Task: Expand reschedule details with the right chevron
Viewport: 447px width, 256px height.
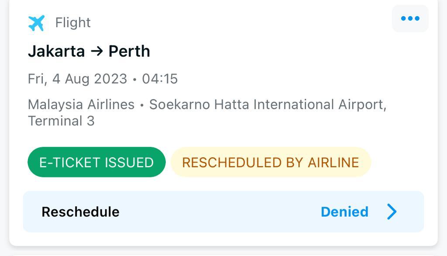Action: pos(392,212)
